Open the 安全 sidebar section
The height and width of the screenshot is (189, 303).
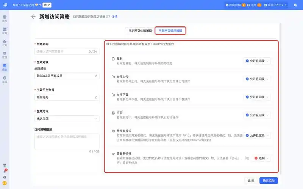pyautogui.click(x=5, y=67)
